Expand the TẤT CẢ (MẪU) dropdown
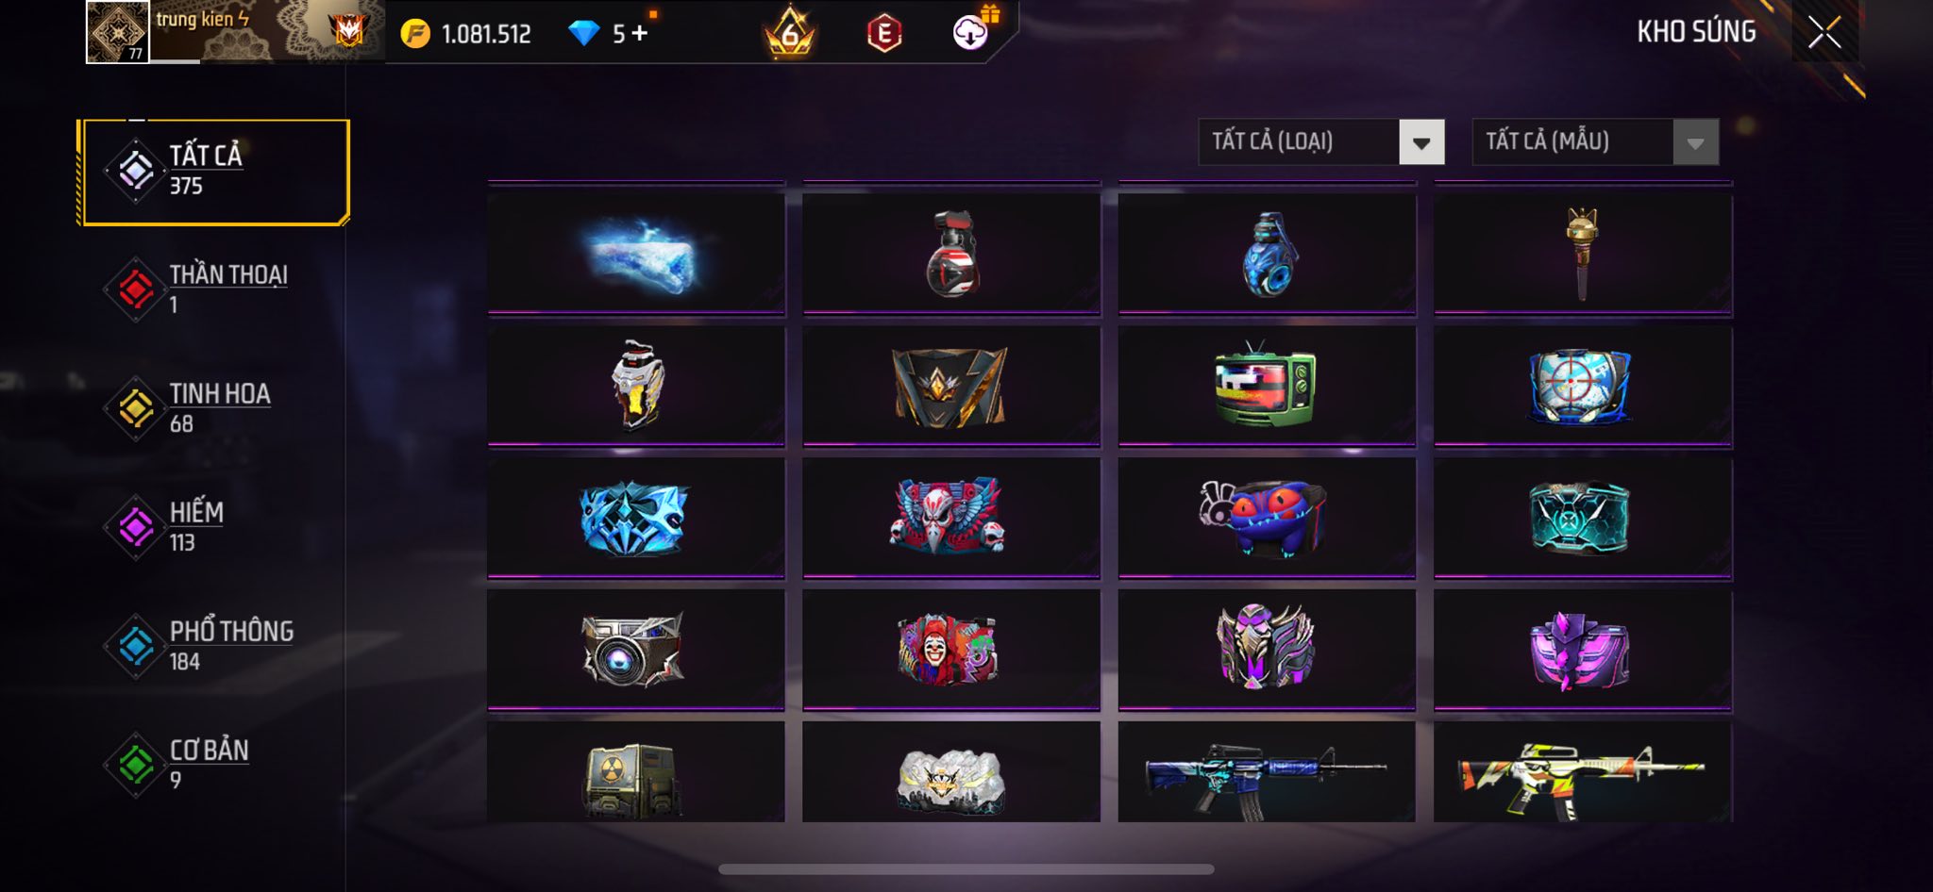1933x892 pixels. pyautogui.click(x=1595, y=142)
